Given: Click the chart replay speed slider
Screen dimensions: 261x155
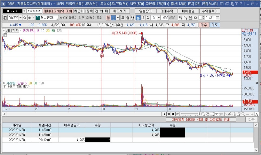Looking at the screenshot, I should [190, 114].
